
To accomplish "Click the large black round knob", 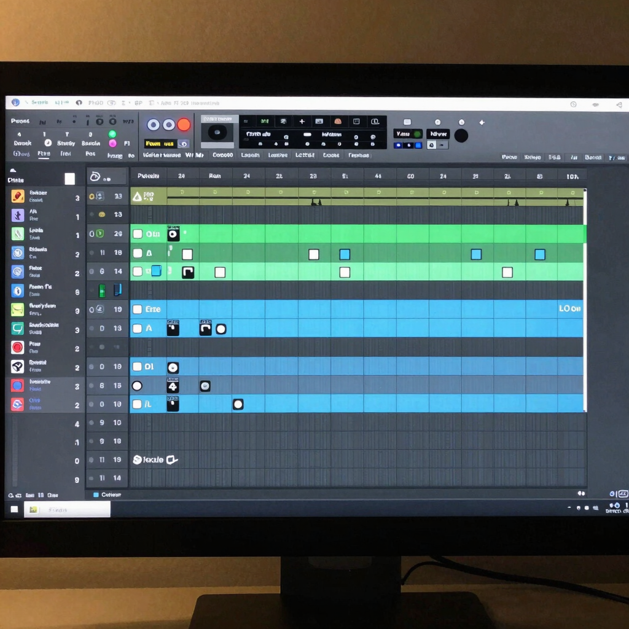I will point(461,136).
